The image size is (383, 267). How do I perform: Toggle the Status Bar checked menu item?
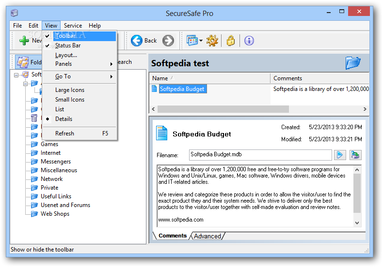pos(80,45)
